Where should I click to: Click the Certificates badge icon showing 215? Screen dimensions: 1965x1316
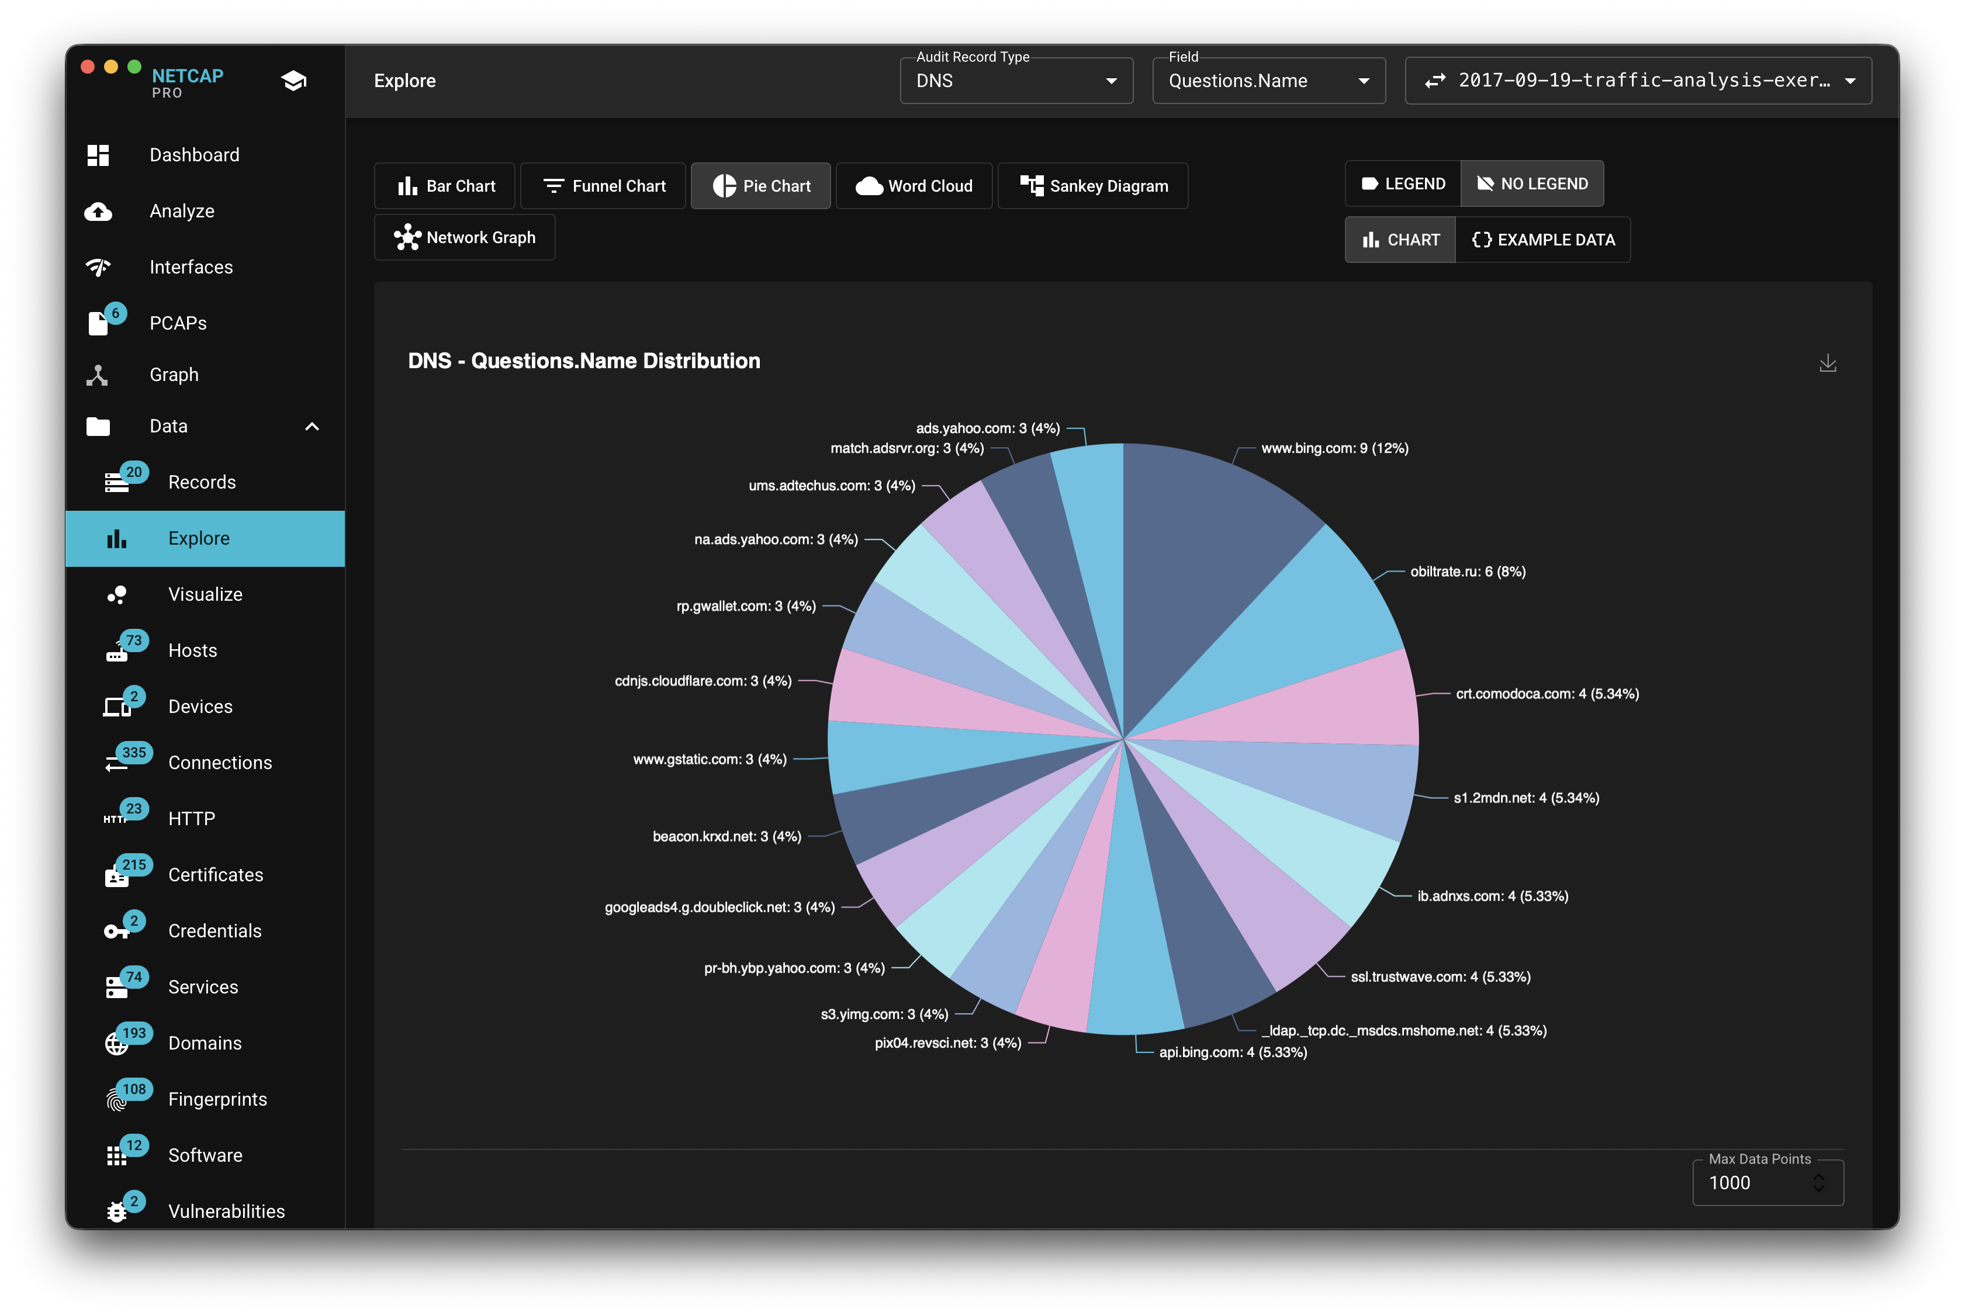(117, 876)
